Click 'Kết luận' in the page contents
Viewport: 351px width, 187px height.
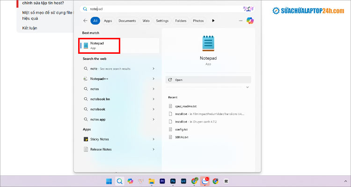click(29, 28)
